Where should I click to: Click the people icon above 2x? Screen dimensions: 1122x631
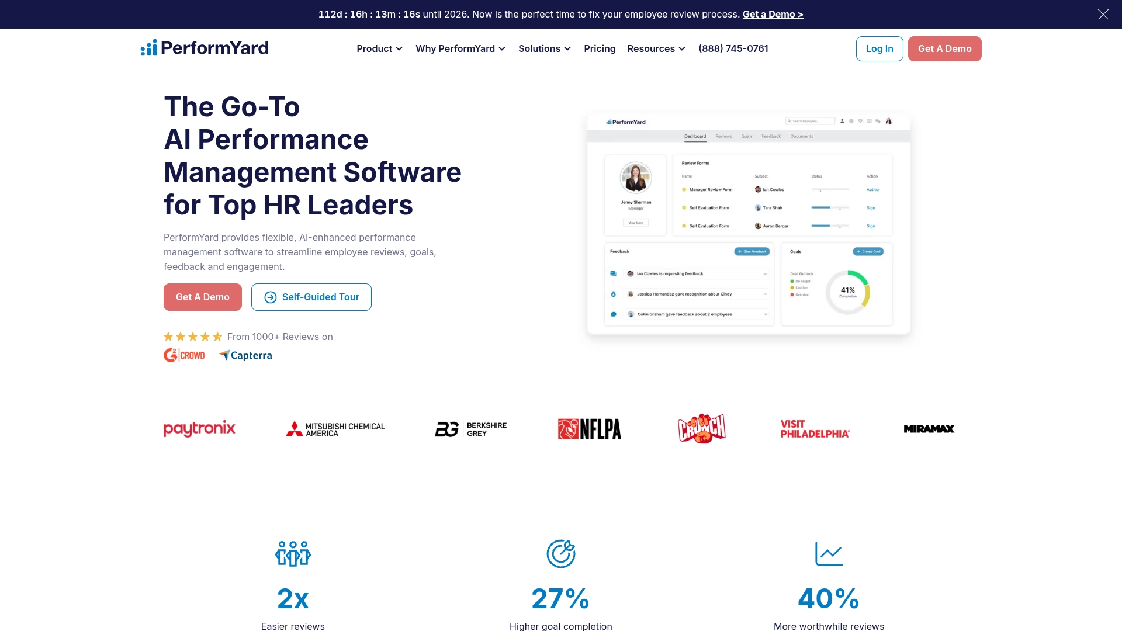click(x=293, y=553)
